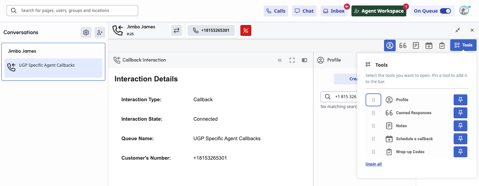Image resolution: width=479 pixels, height=186 pixels.
Task: Unpin the Profile tool
Action: tap(460, 100)
